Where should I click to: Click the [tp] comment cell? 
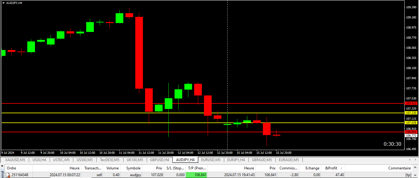(379, 175)
